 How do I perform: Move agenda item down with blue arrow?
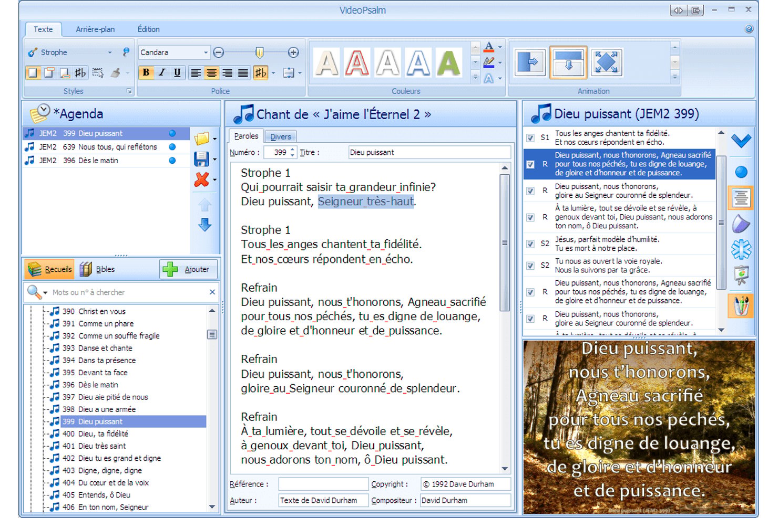tap(204, 225)
